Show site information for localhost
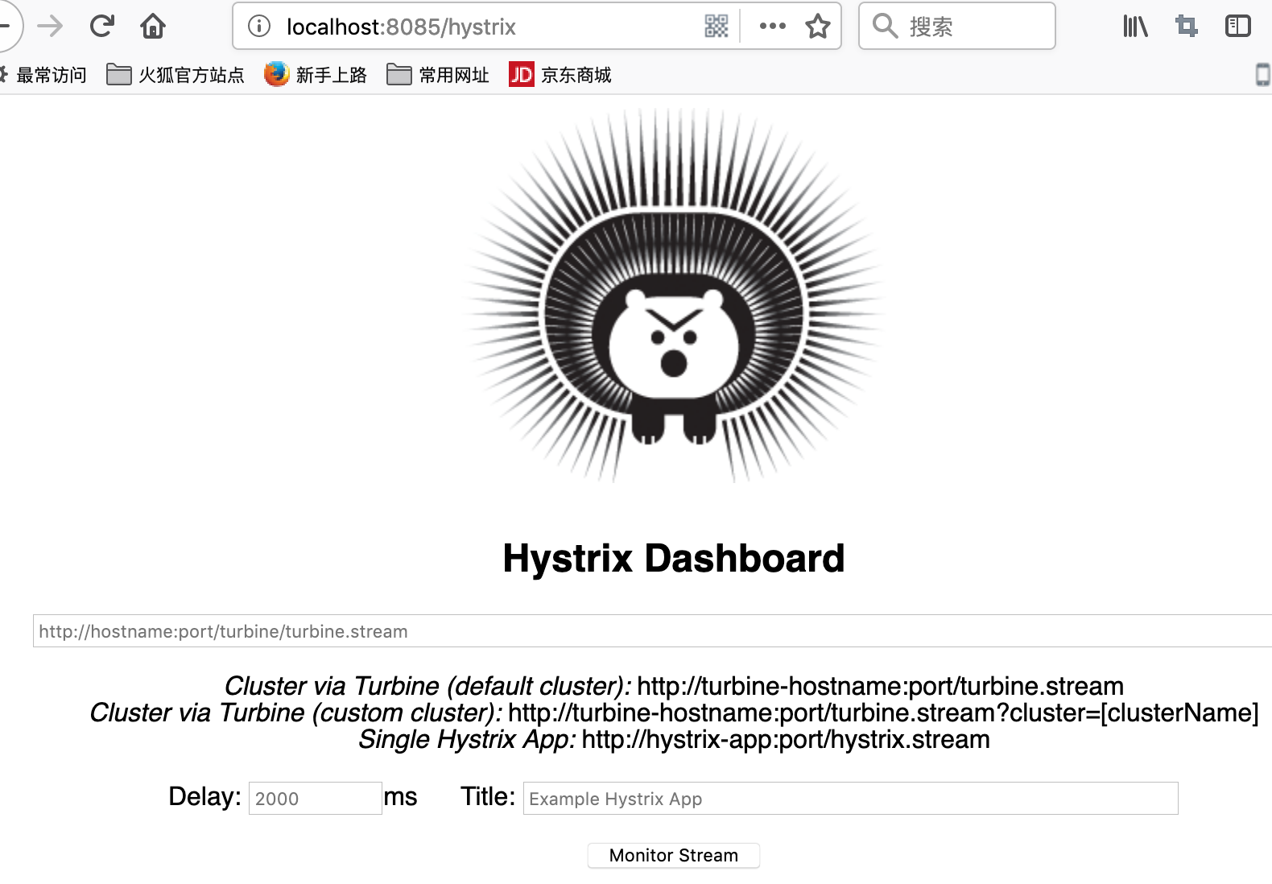1272x884 pixels. click(259, 27)
